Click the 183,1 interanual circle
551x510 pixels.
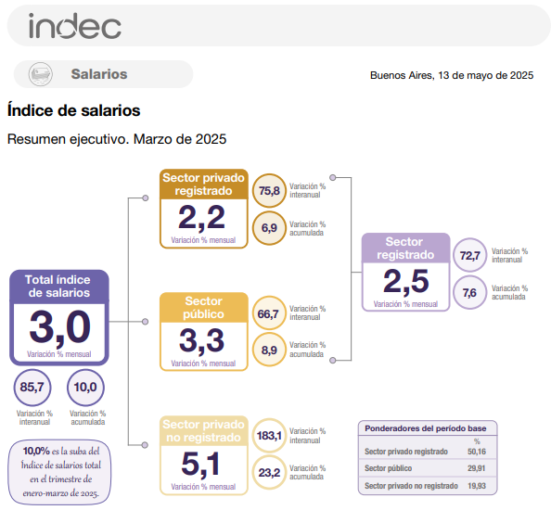(x=270, y=436)
